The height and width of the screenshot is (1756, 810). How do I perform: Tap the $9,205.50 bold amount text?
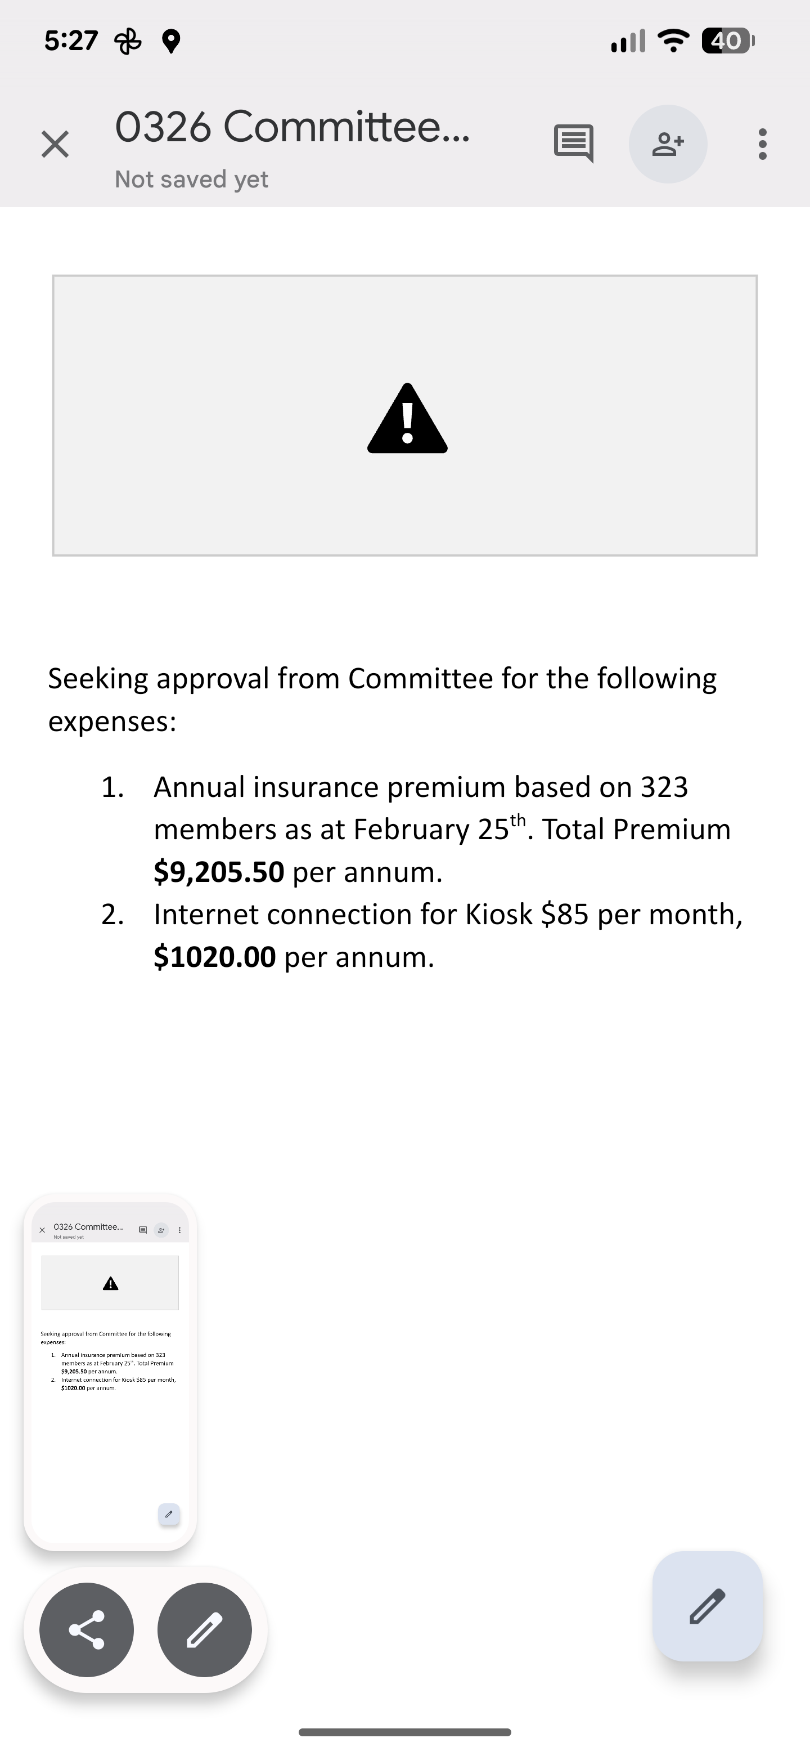[x=219, y=872]
